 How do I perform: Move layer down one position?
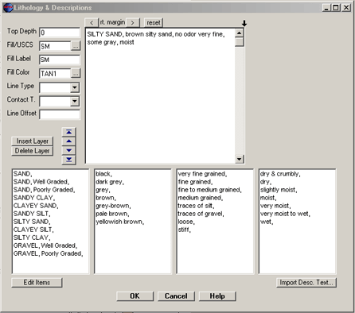[x=69, y=150]
